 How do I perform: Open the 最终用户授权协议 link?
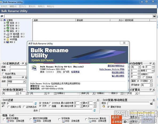[116, 66]
